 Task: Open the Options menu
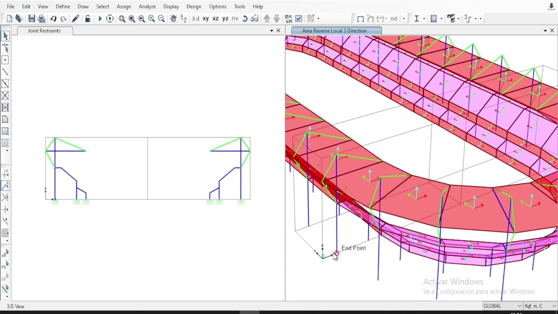pos(218,7)
